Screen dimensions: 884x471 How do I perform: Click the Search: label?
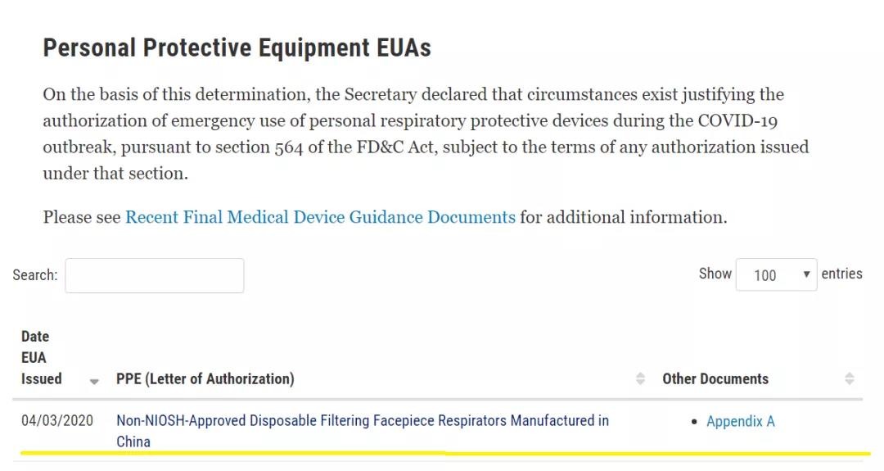click(34, 275)
